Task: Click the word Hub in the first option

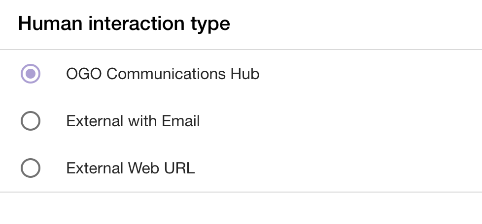Action: click(x=245, y=74)
